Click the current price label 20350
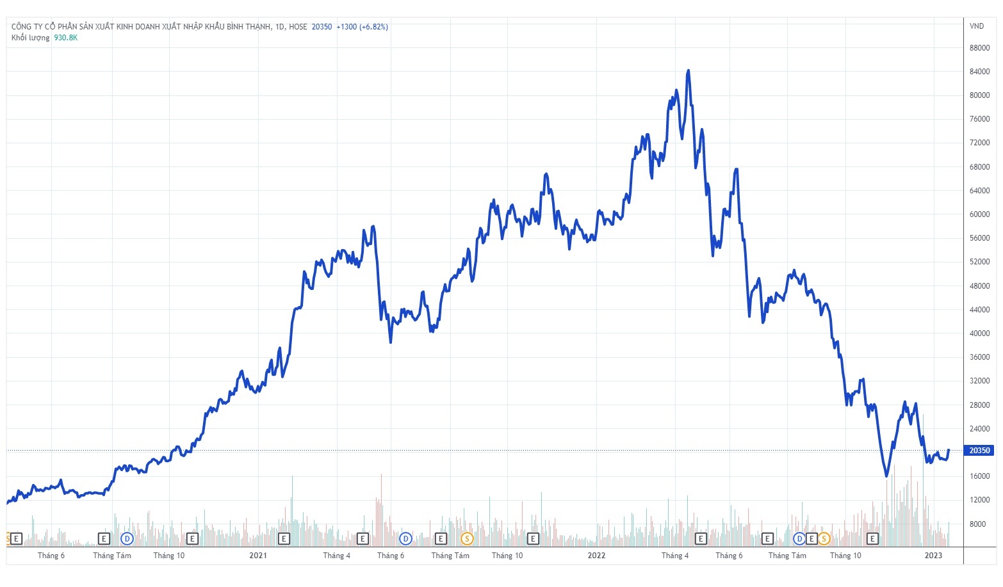The height and width of the screenshot is (587, 1003). click(979, 451)
